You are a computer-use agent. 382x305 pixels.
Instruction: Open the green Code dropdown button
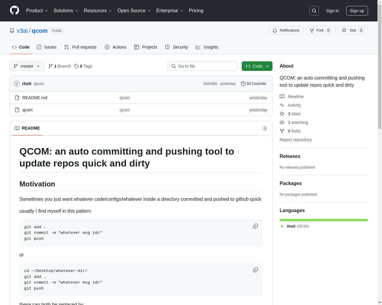pyautogui.click(x=257, y=66)
